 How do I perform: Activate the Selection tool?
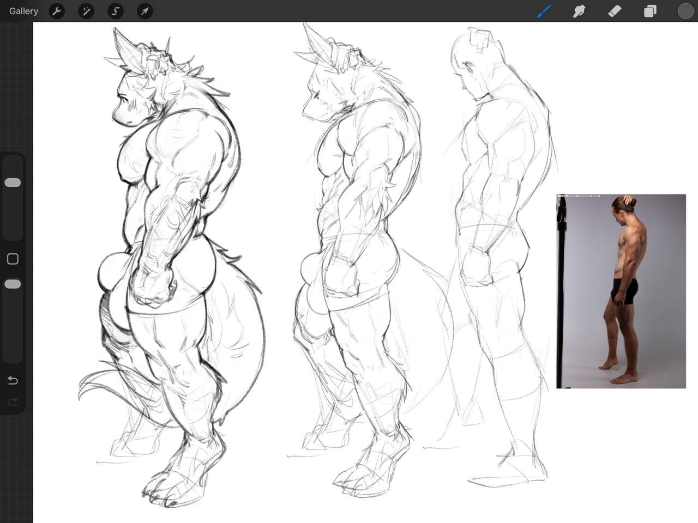(x=116, y=11)
